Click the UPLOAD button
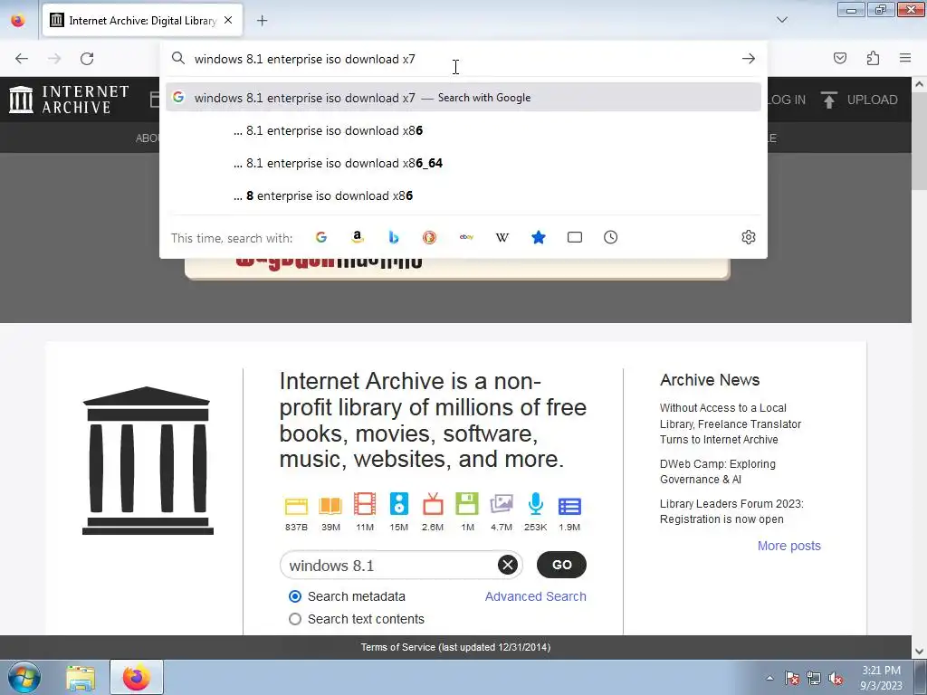Screen dimensions: 927x695 [859, 100]
